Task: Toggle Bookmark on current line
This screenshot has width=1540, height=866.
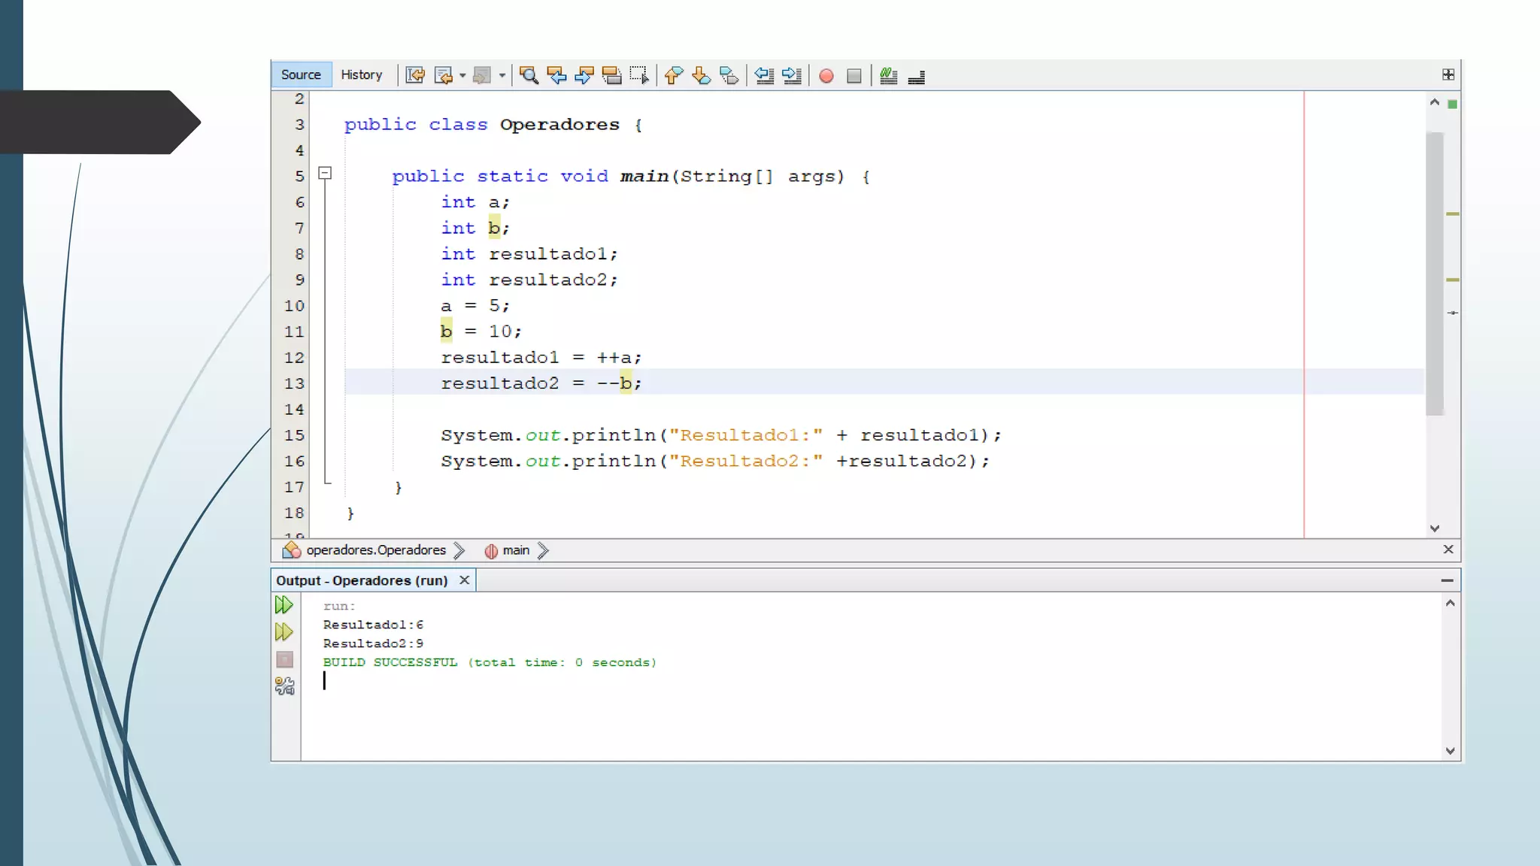Action: 729,75
